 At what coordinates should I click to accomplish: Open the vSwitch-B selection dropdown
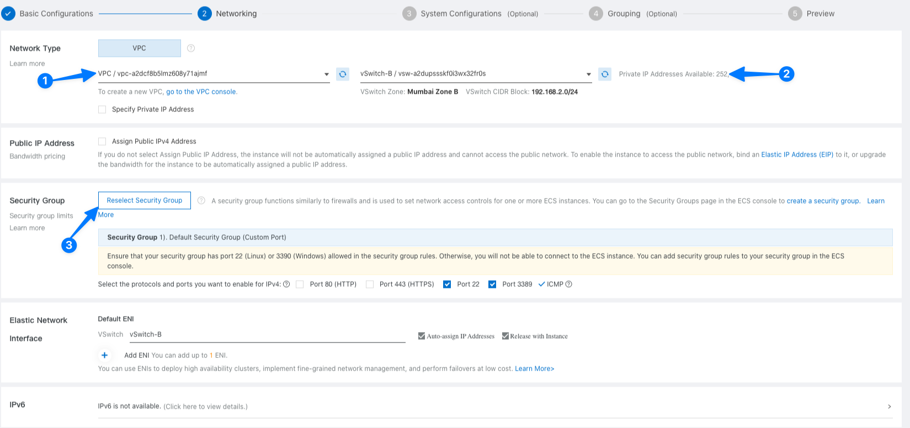pos(588,74)
